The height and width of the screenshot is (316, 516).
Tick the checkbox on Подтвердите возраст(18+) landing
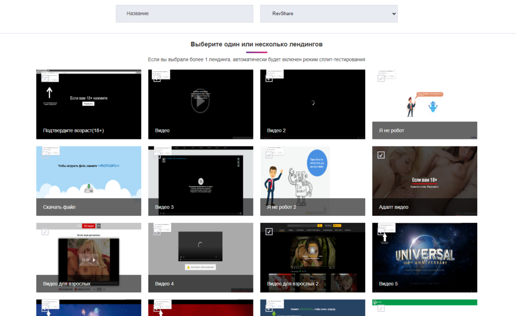coord(45,78)
